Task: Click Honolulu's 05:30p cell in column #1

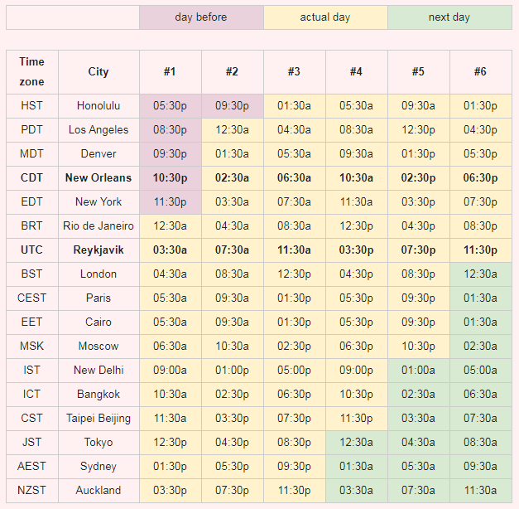Action: click(171, 106)
